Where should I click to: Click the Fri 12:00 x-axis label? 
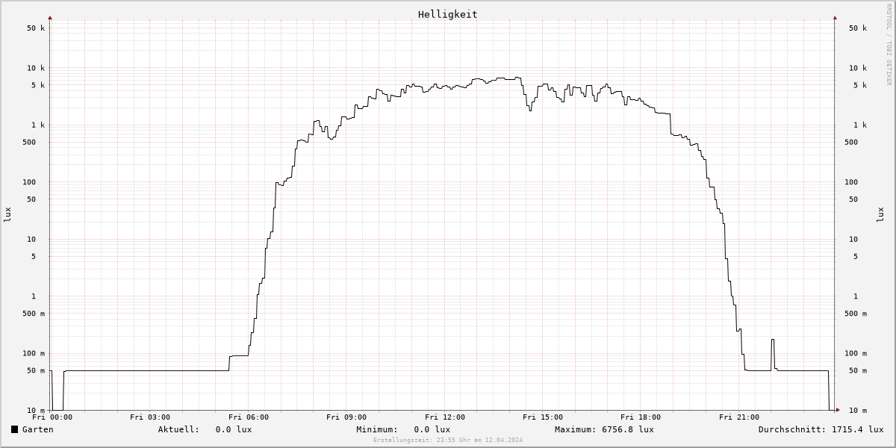tap(445, 417)
